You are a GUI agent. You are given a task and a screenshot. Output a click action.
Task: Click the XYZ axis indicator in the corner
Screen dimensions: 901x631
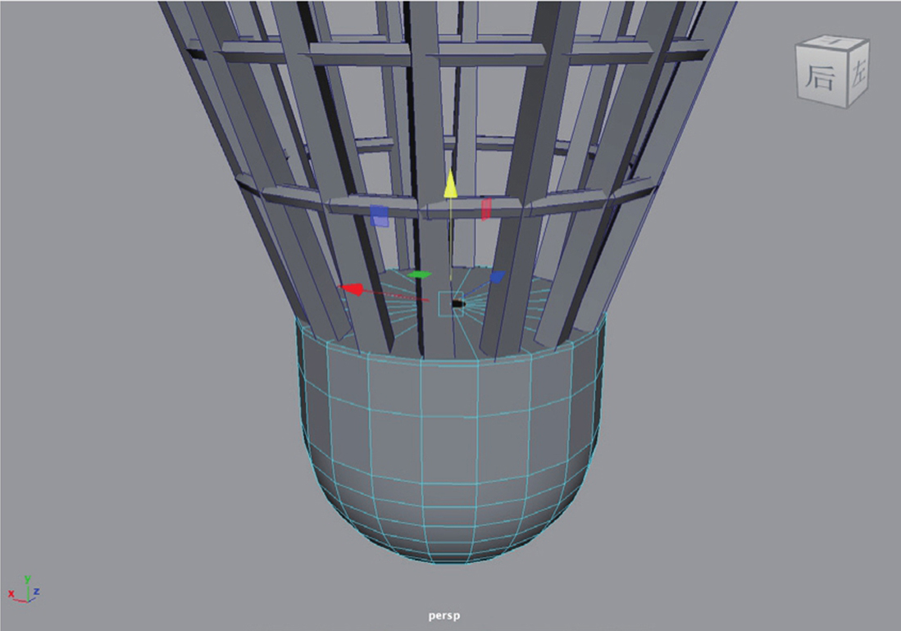point(25,590)
